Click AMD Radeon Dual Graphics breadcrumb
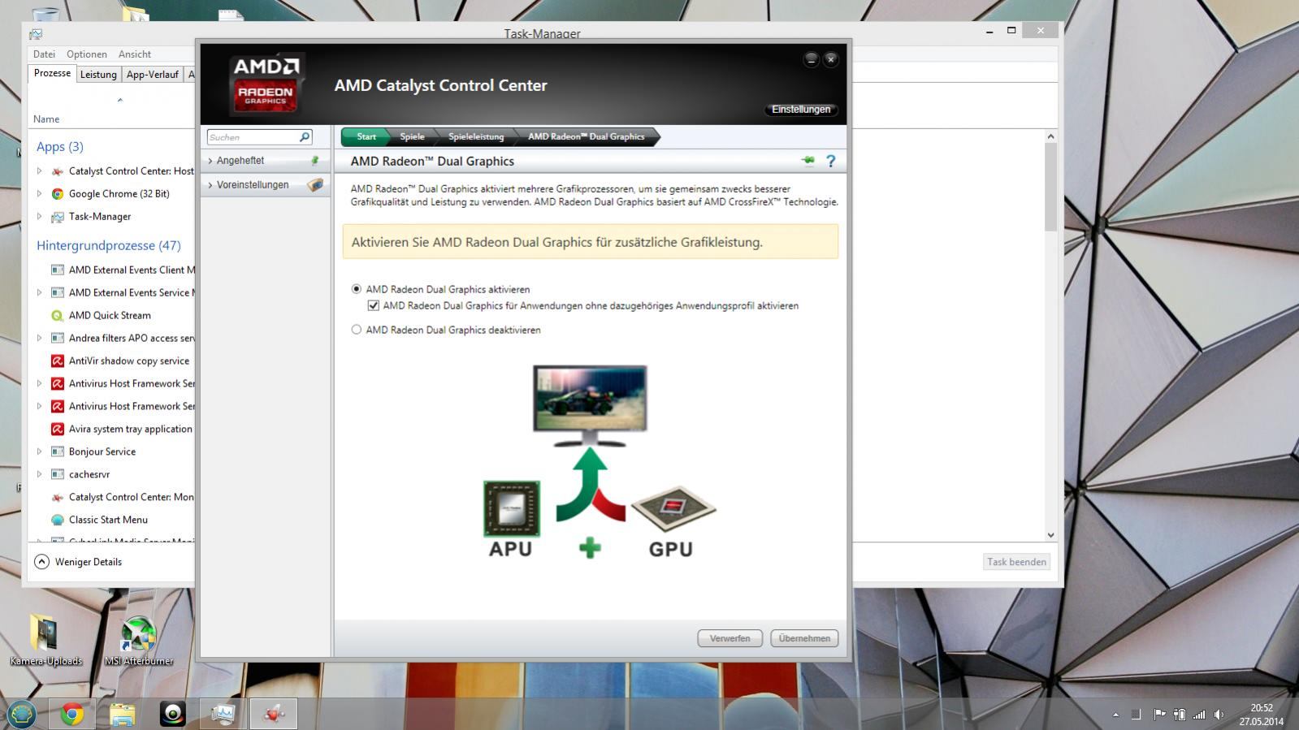Viewport: 1299px width, 730px height. (587, 136)
